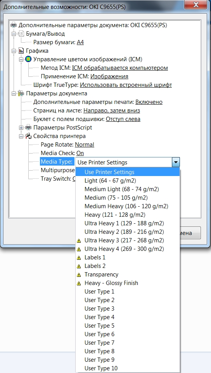This screenshot has height=373, width=211.
Task: Click warning icon beside Transparency
Action: (x=79, y=275)
